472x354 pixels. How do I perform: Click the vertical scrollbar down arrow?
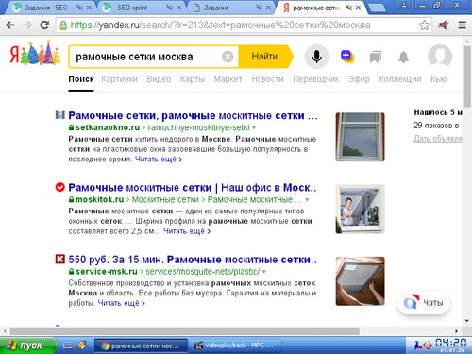(x=467, y=321)
